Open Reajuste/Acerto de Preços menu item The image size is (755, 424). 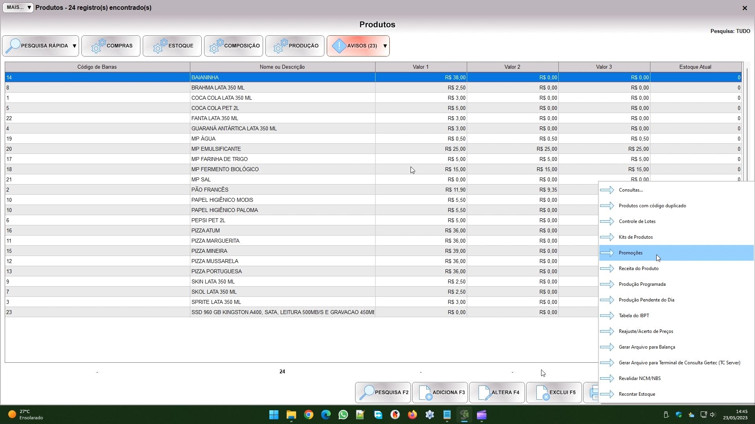646,331
